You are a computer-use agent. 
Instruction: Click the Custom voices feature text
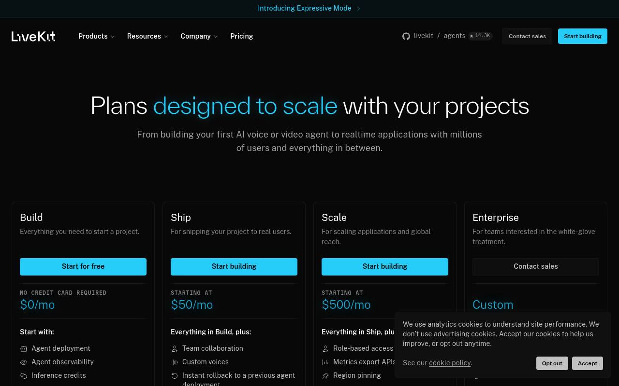(x=206, y=362)
